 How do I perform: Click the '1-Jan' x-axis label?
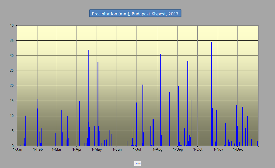17,149
